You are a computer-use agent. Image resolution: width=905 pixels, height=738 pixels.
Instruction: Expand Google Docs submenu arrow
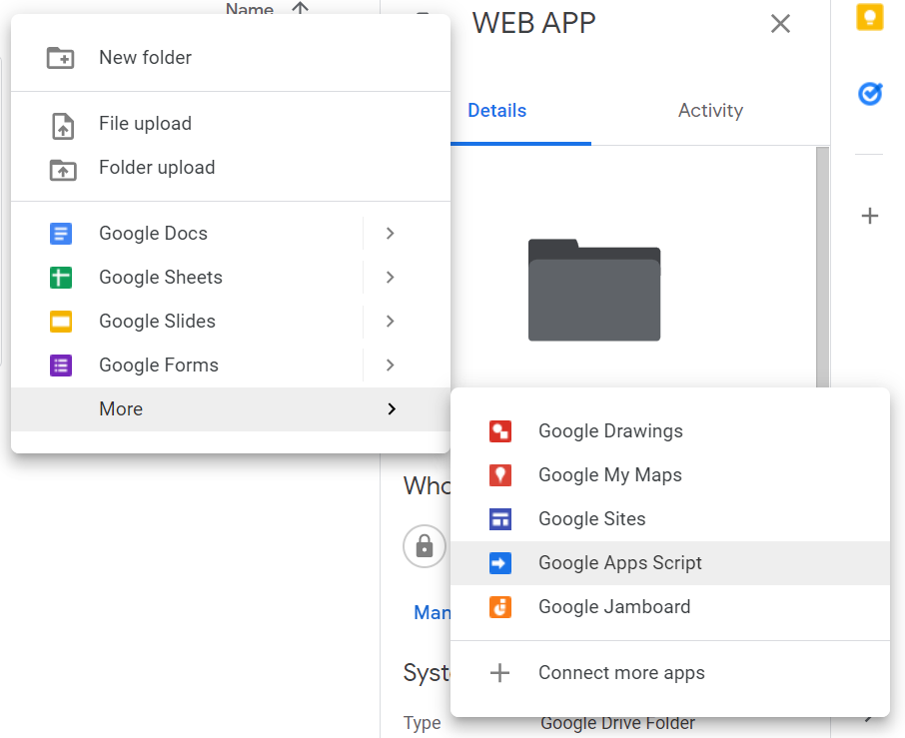tap(391, 233)
